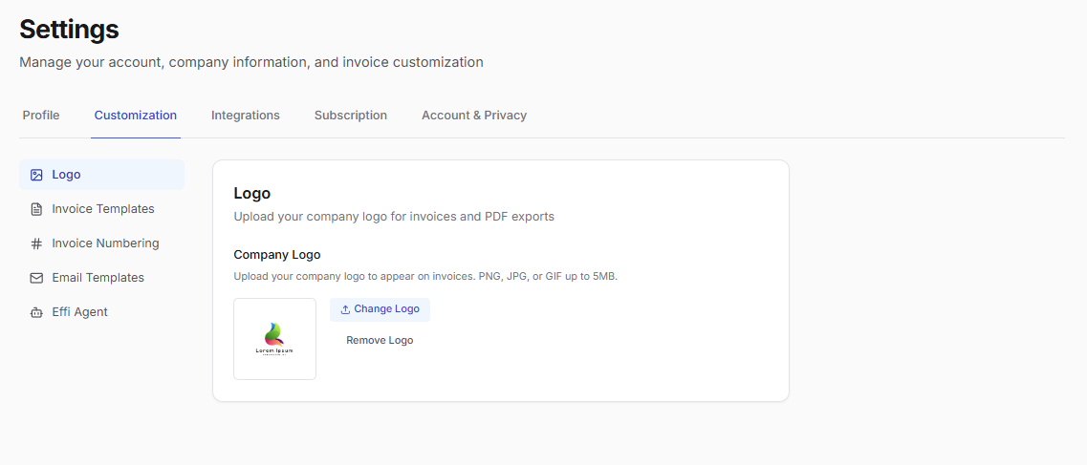This screenshot has width=1087, height=465.
Task: Select the Customization tab
Action: (135, 116)
